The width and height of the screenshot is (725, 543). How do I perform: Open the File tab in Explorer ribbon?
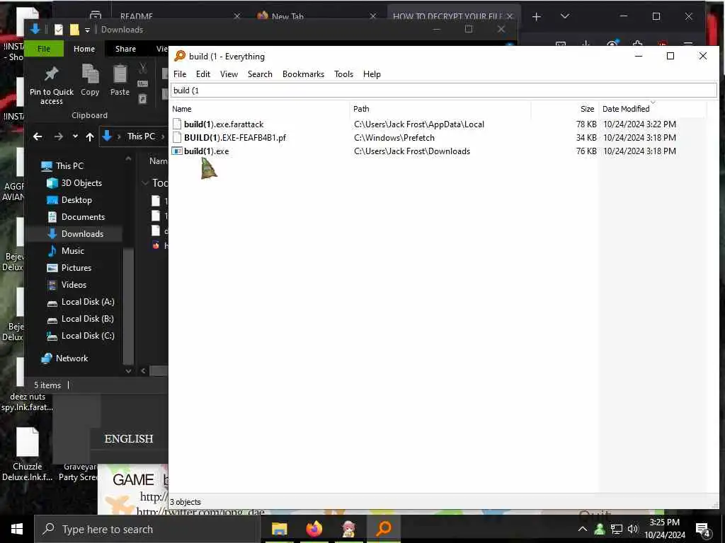click(x=44, y=49)
